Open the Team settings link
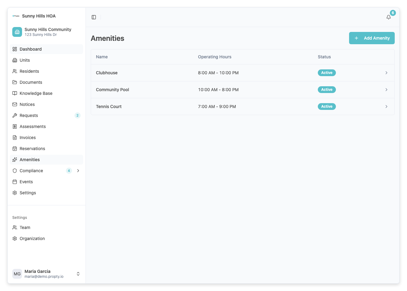This screenshot has width=407, height=291. pyautogui.click(x=25, y=227)
